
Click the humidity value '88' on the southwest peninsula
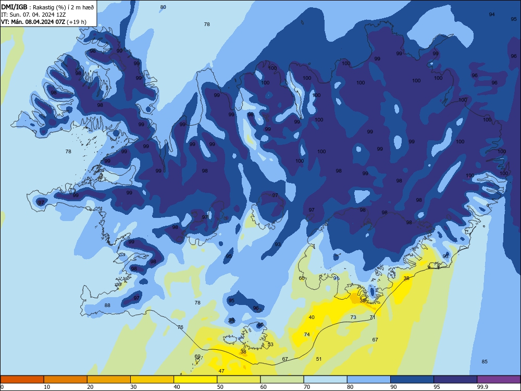click(x=107, y=305)
